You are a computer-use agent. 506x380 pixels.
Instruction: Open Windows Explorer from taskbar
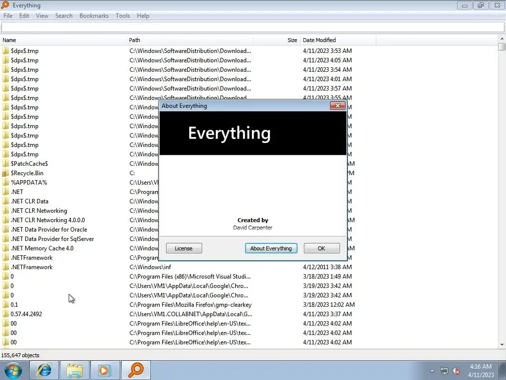click(x=75, y=370)
